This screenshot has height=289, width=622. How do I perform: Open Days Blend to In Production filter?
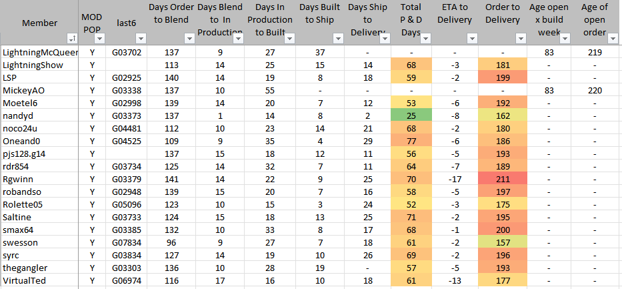(x=238, y=39)
